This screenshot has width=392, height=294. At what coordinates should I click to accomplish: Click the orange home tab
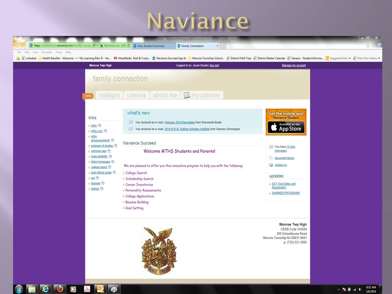(x=88, y=96)
